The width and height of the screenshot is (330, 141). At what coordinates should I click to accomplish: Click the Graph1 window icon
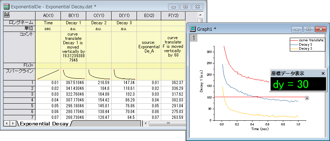(193, 29)
